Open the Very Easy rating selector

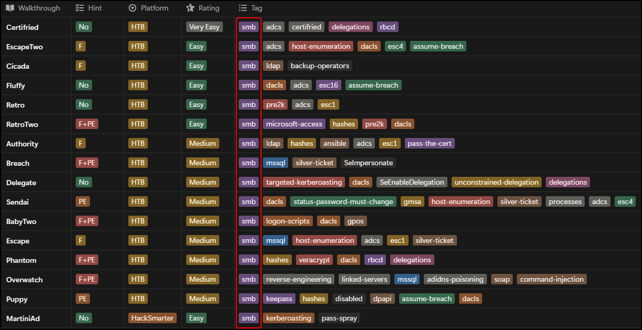(205, 27)
